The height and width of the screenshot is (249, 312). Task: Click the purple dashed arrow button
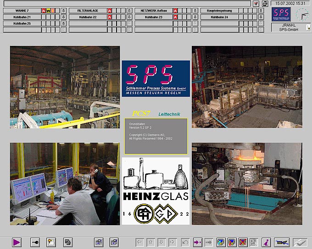198,242
